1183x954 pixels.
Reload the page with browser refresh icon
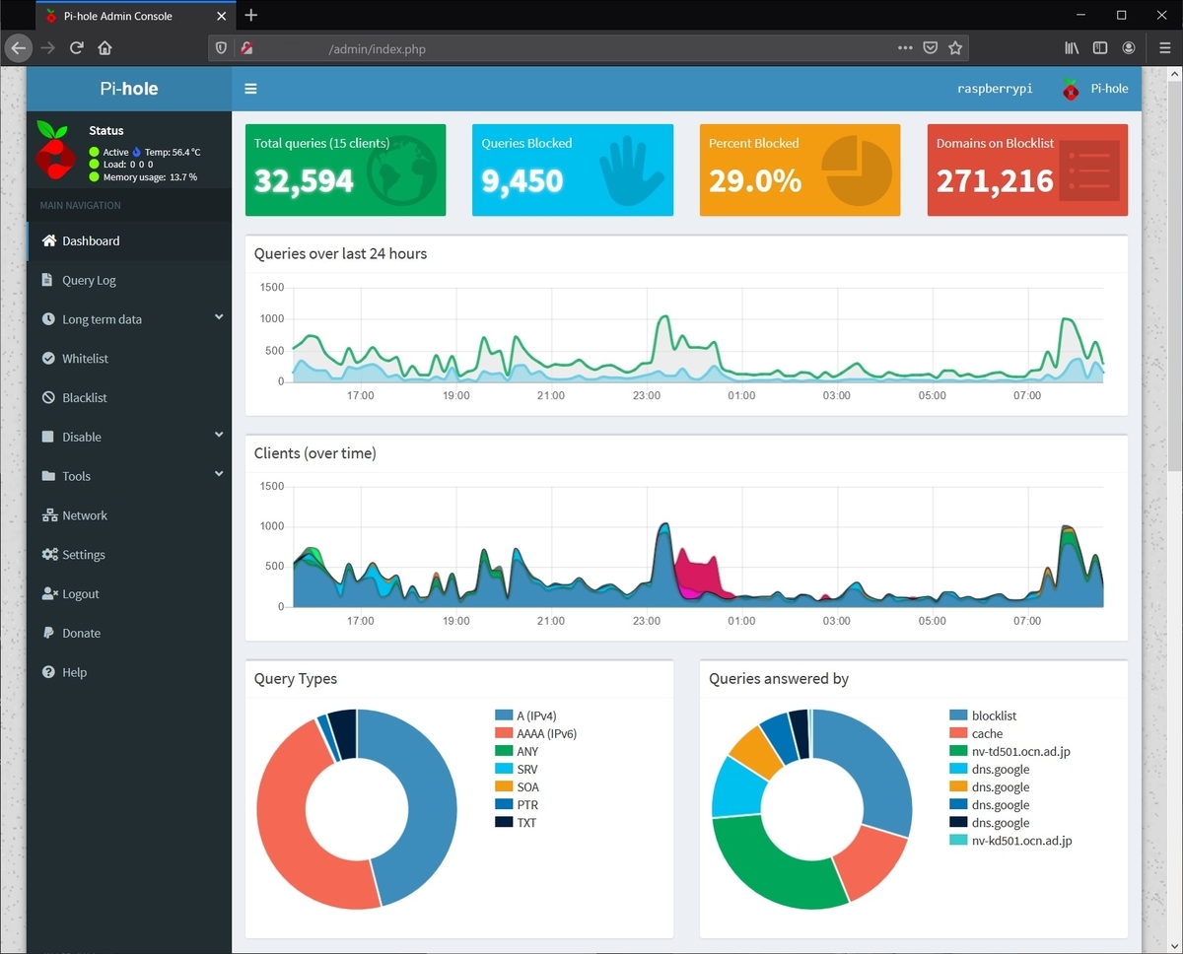tap(76, 47)
